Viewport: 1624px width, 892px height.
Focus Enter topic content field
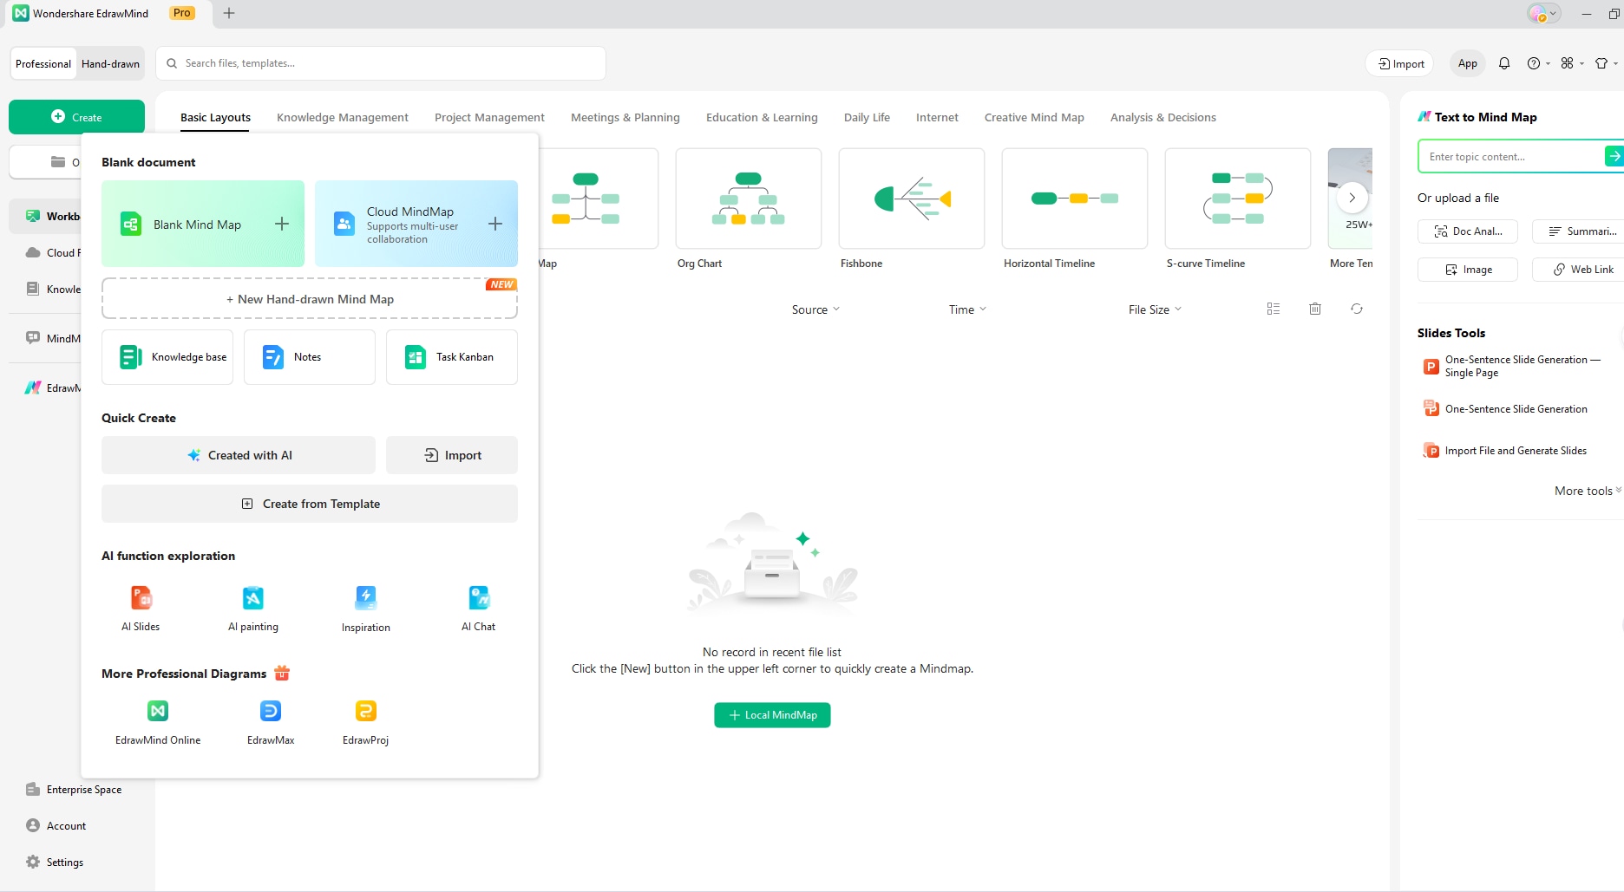pos(1510,157)
